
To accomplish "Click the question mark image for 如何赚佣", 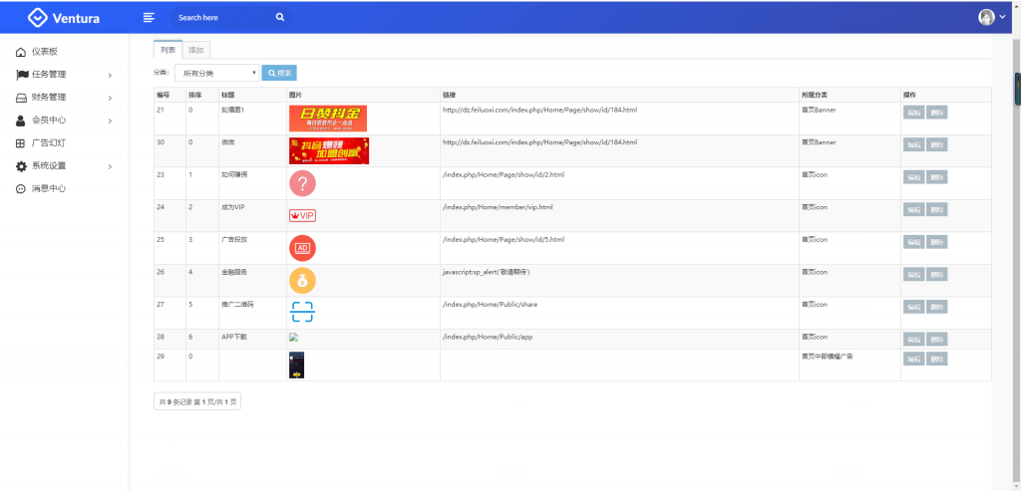I will pos(302,183).
